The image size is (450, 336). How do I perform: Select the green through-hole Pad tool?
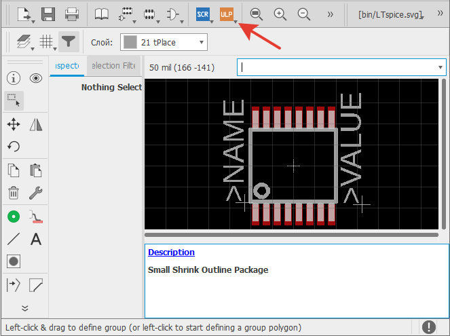(x=14, y=217)
